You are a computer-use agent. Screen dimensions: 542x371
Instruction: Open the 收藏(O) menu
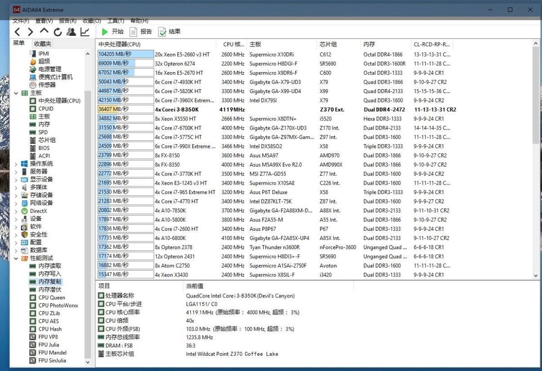point(92,21)
